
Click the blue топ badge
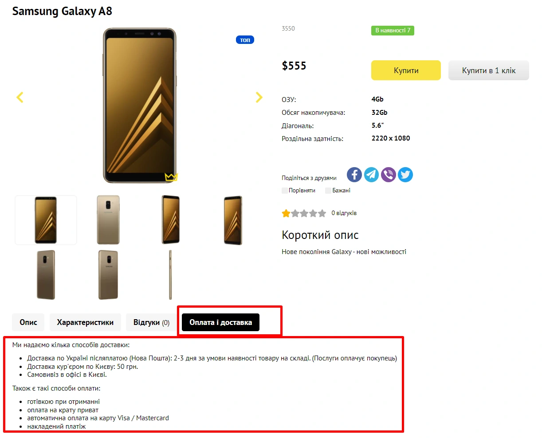tap(245, 40)
